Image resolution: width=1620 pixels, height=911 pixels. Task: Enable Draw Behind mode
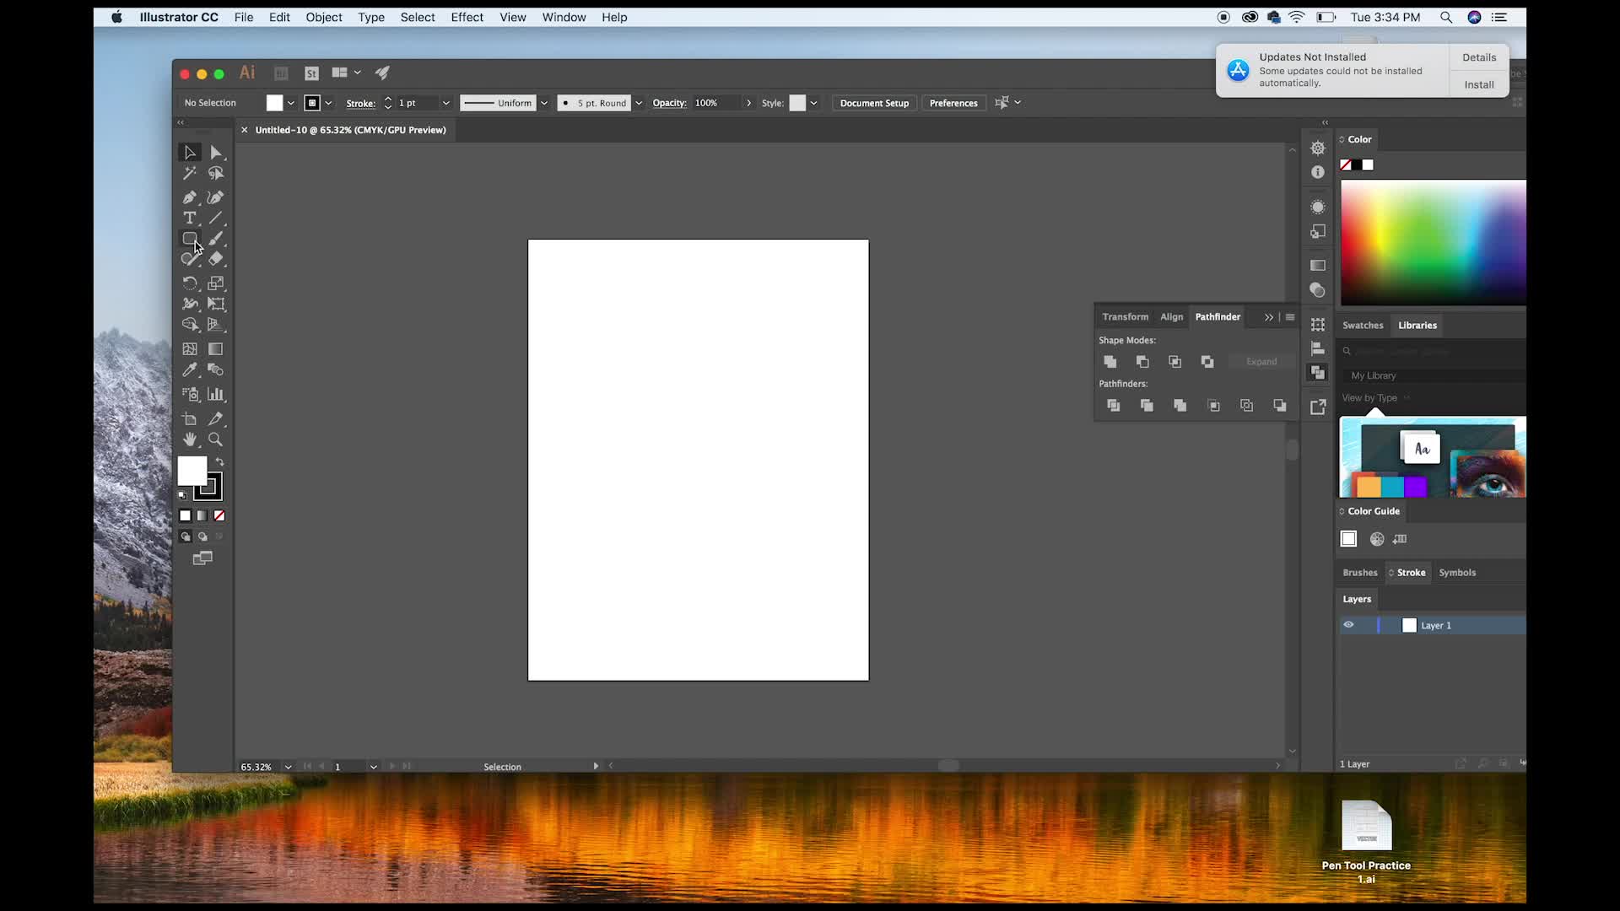coord(202,536)
